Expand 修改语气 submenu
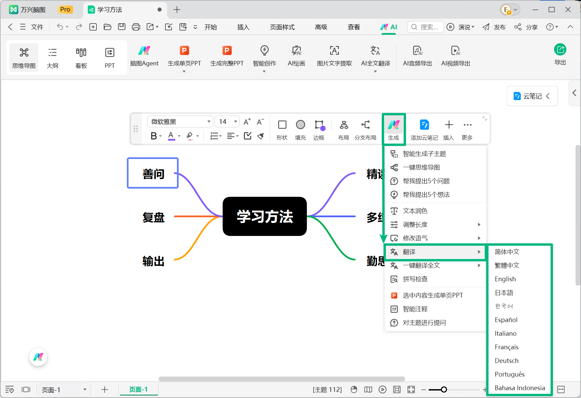 tap(435, 238)
